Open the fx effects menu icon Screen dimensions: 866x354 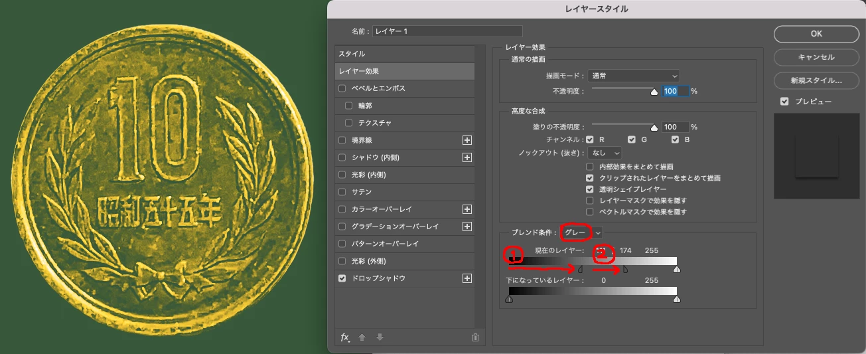coord(345,337)
